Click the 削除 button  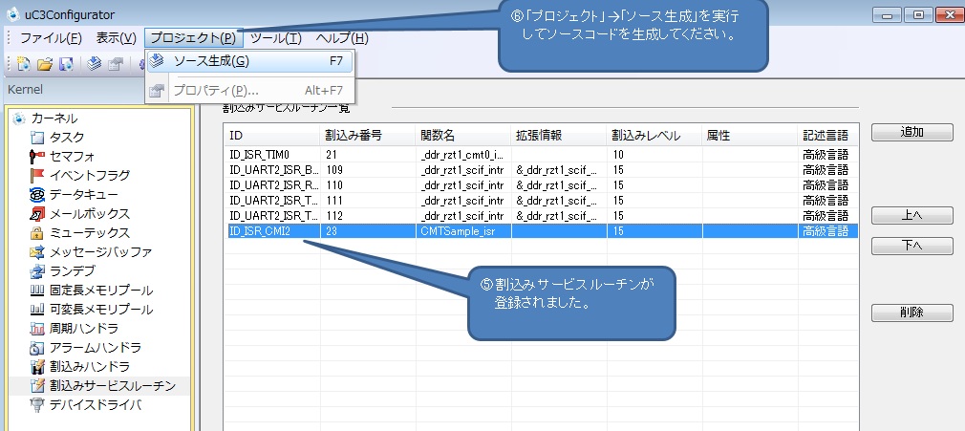pos(911,312)
